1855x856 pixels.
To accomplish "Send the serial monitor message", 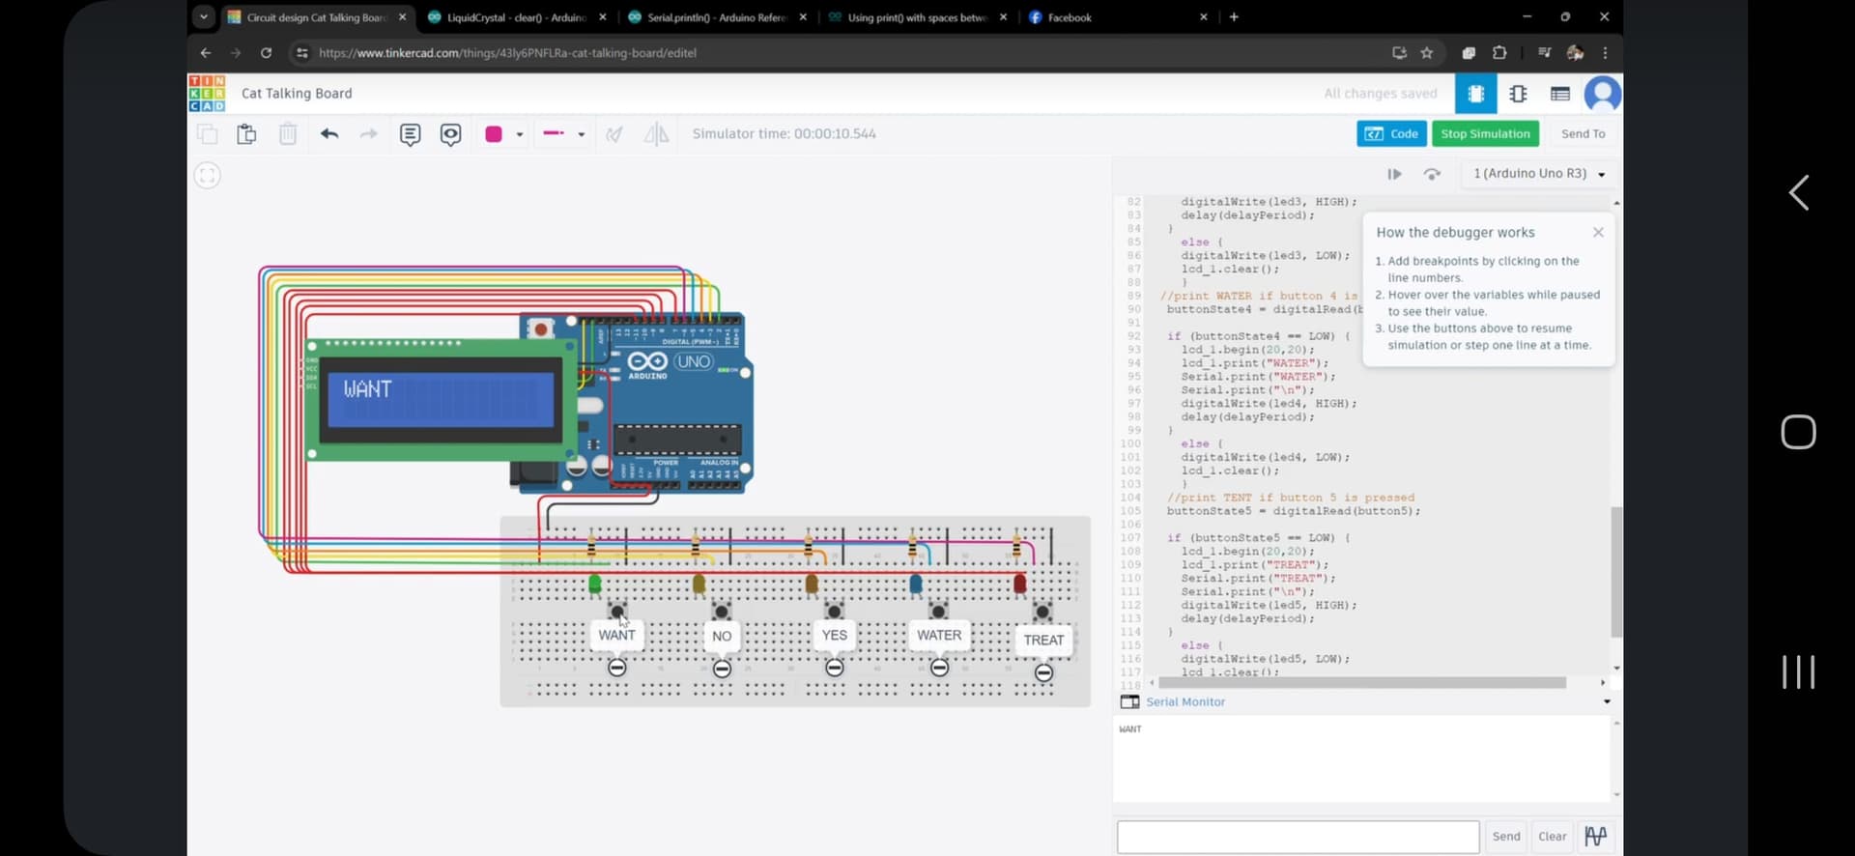I will pos(1505,837).
